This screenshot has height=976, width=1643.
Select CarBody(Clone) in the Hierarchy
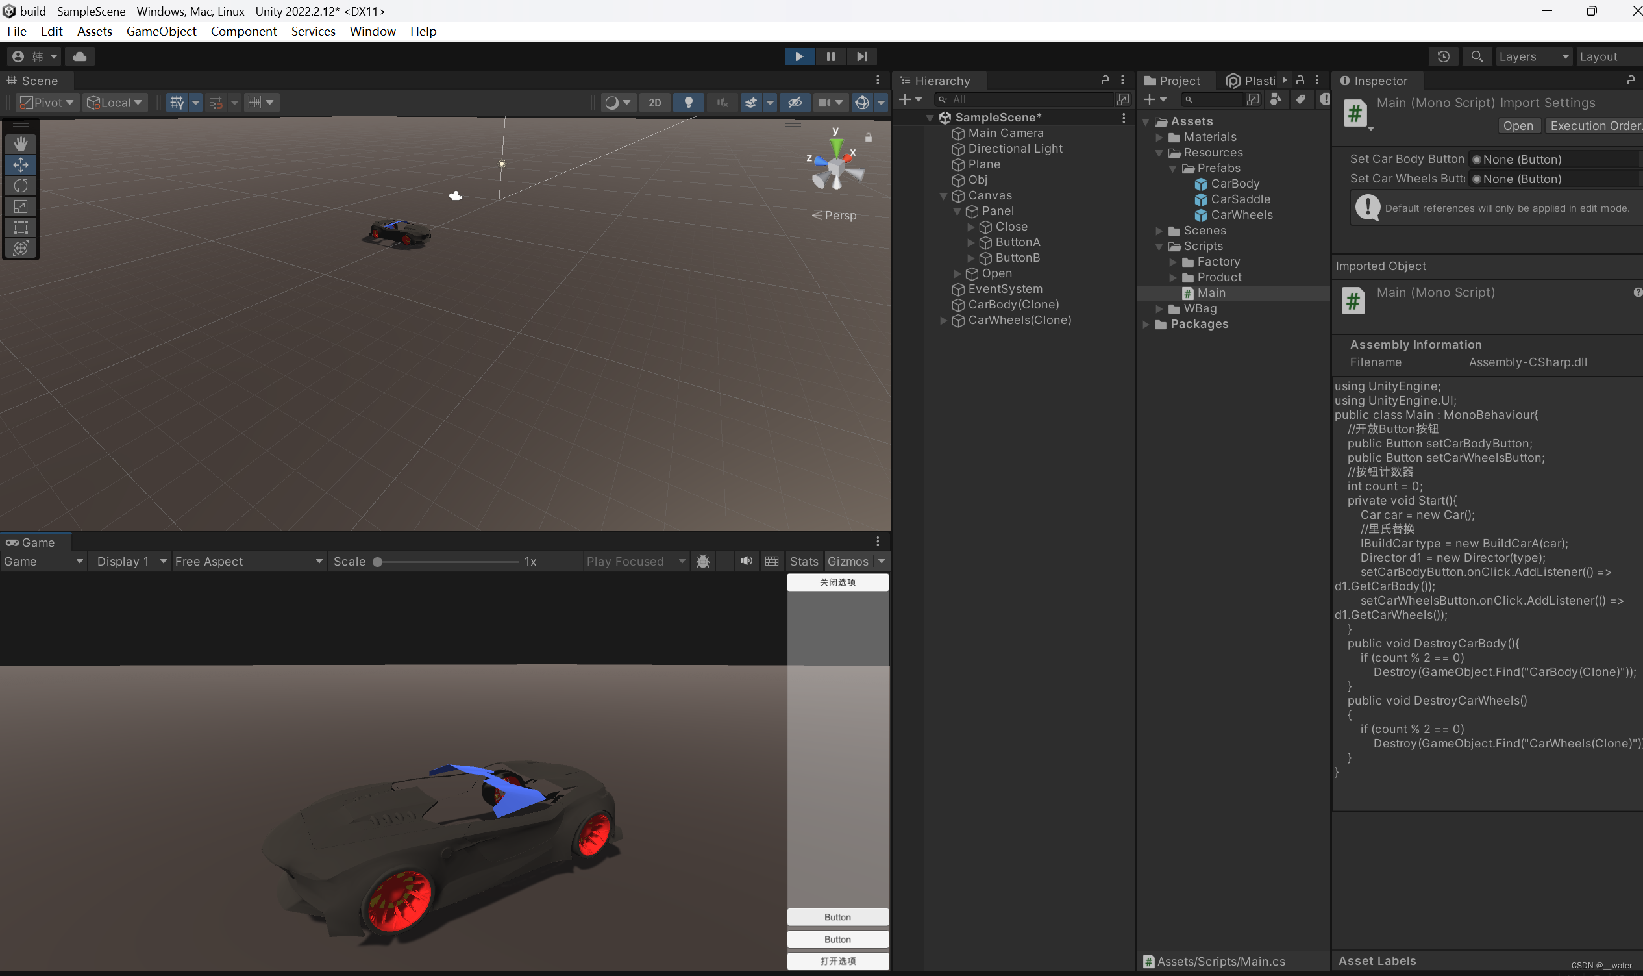(1013, 305)
